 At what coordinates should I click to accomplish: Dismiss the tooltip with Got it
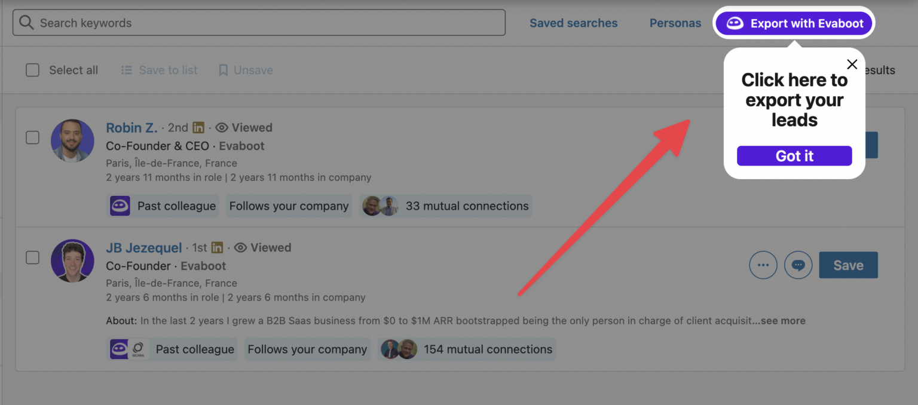pyautogui.click(x=794, y=156)
